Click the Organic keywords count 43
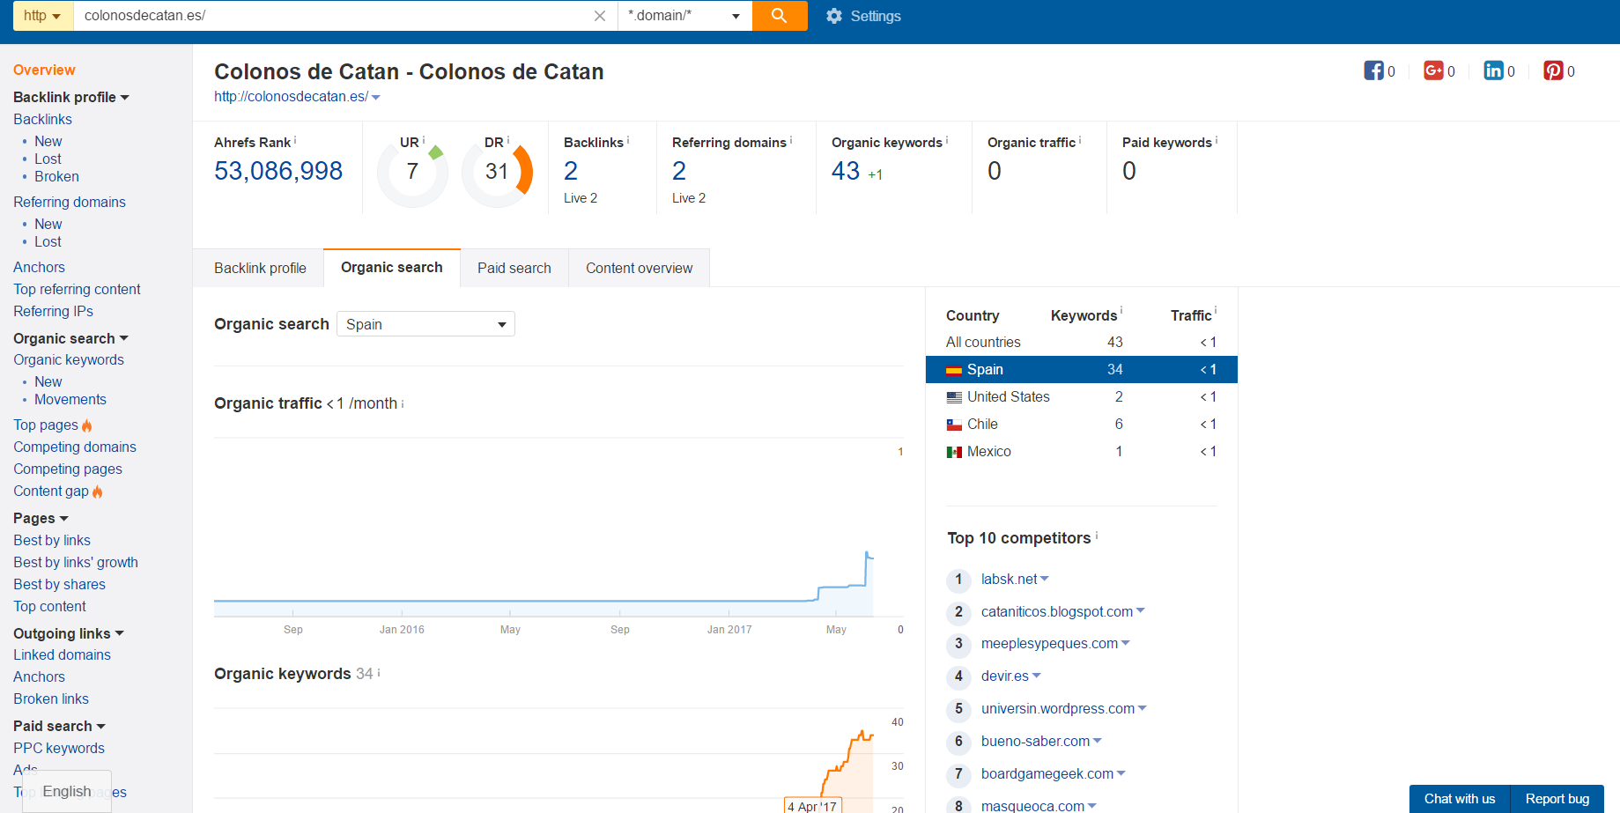1620x813 pixels. (846, 171)
